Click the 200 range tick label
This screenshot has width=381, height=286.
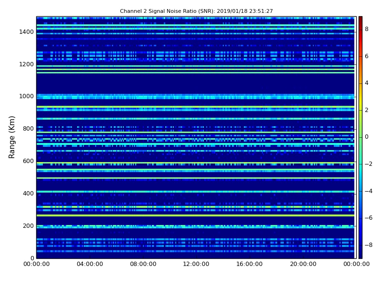coord(28,226)
